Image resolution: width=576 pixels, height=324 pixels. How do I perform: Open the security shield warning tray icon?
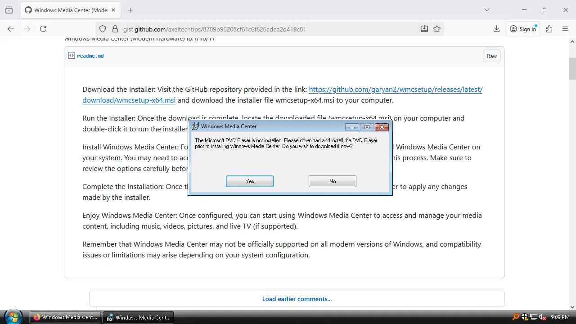tap(525, 317)
